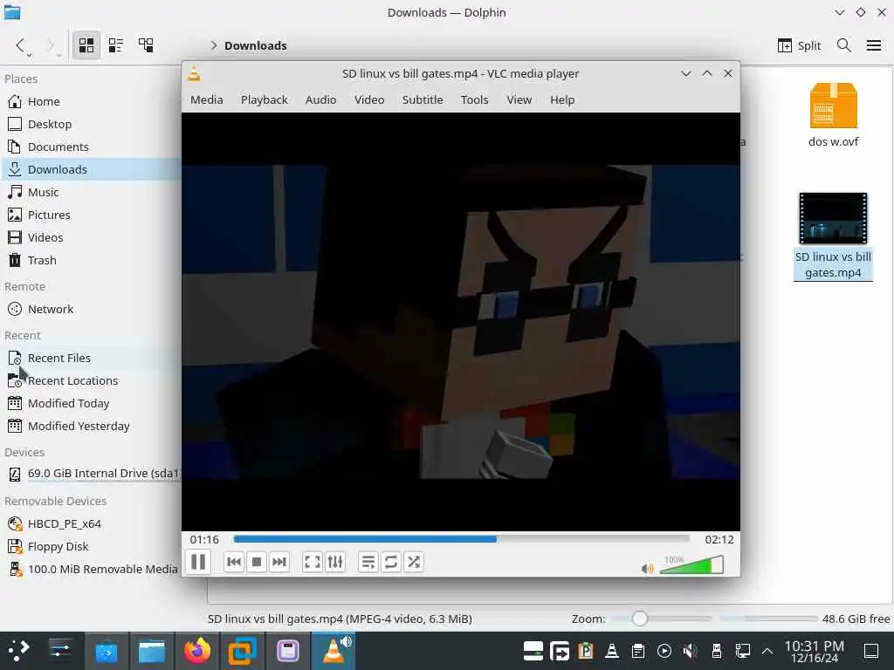Launch Firefox from the taskbar

(197, 651)
